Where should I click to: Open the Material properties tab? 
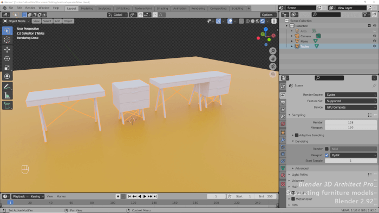point(283,175)
